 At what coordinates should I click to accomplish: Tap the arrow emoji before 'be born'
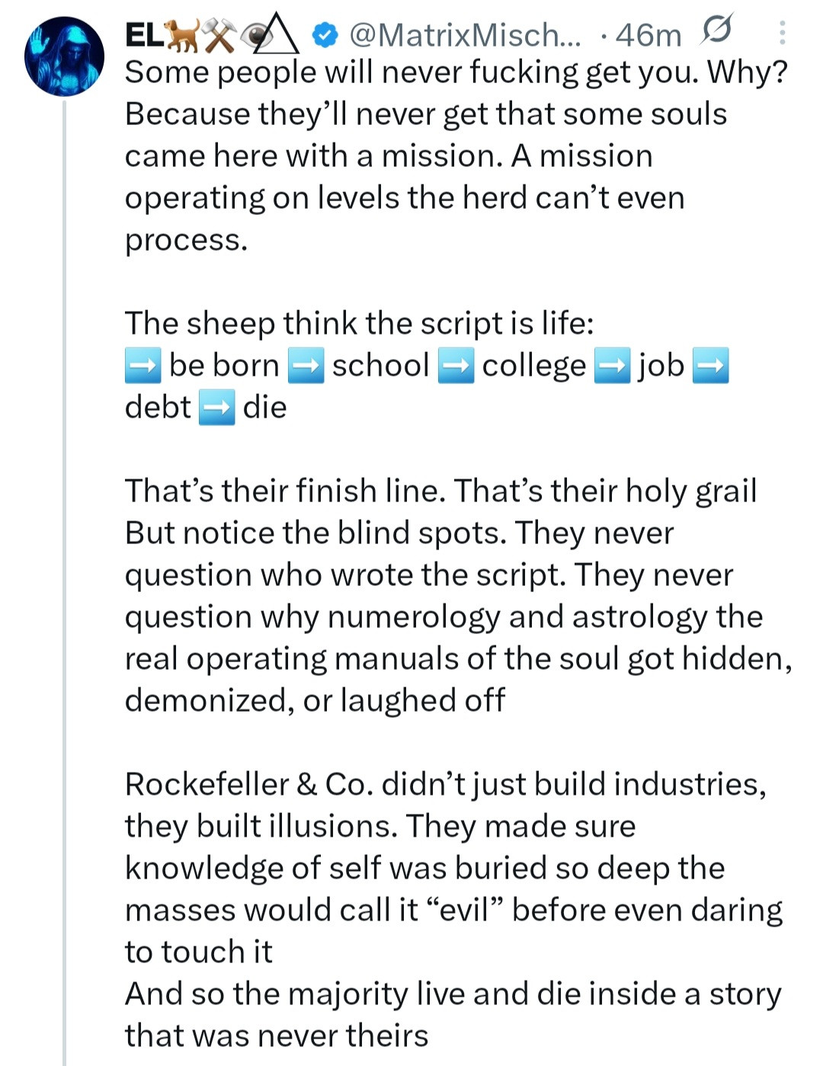coord(143,366)
